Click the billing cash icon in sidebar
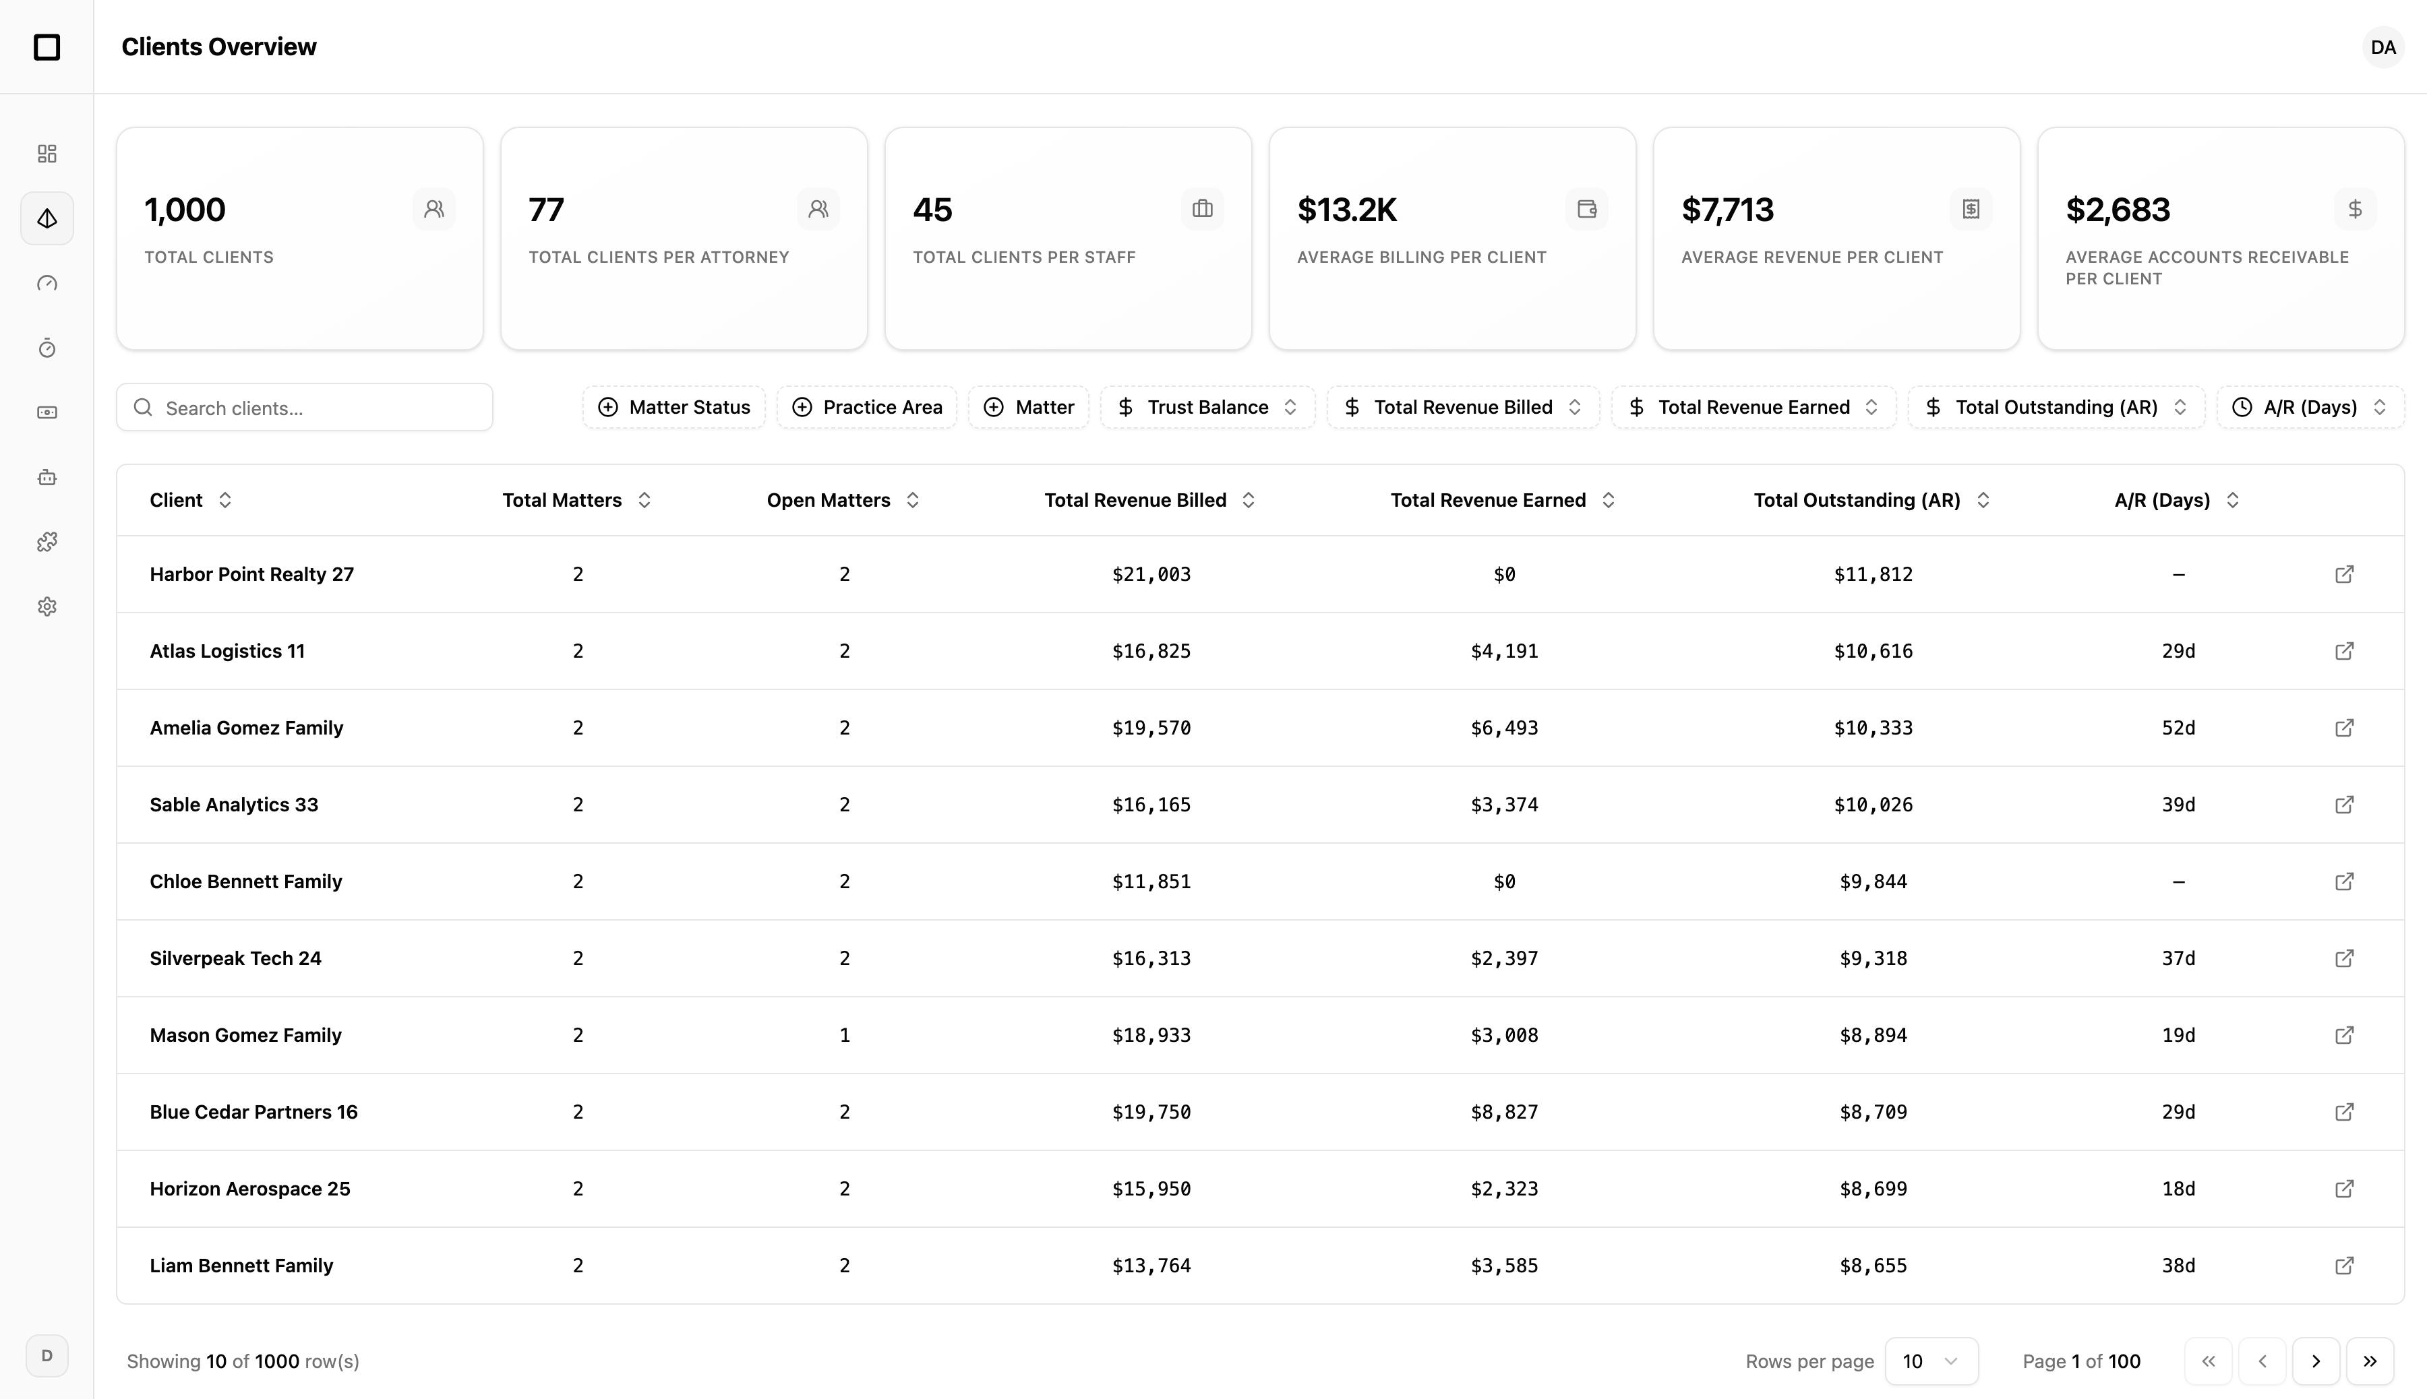2427x1399 pixels. pyautogui.click(x=46, y=412)
